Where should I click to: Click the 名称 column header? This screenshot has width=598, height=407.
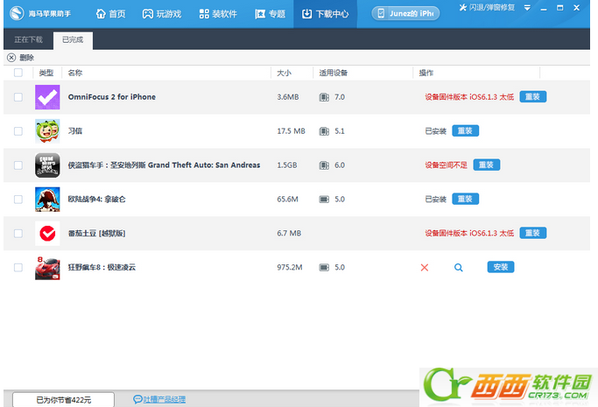point(75,73)
